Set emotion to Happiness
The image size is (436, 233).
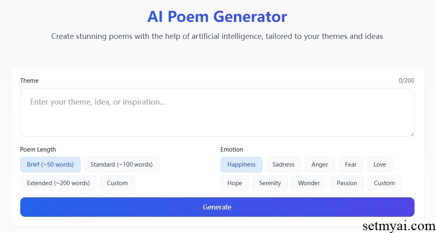click(x=241, y=165)
